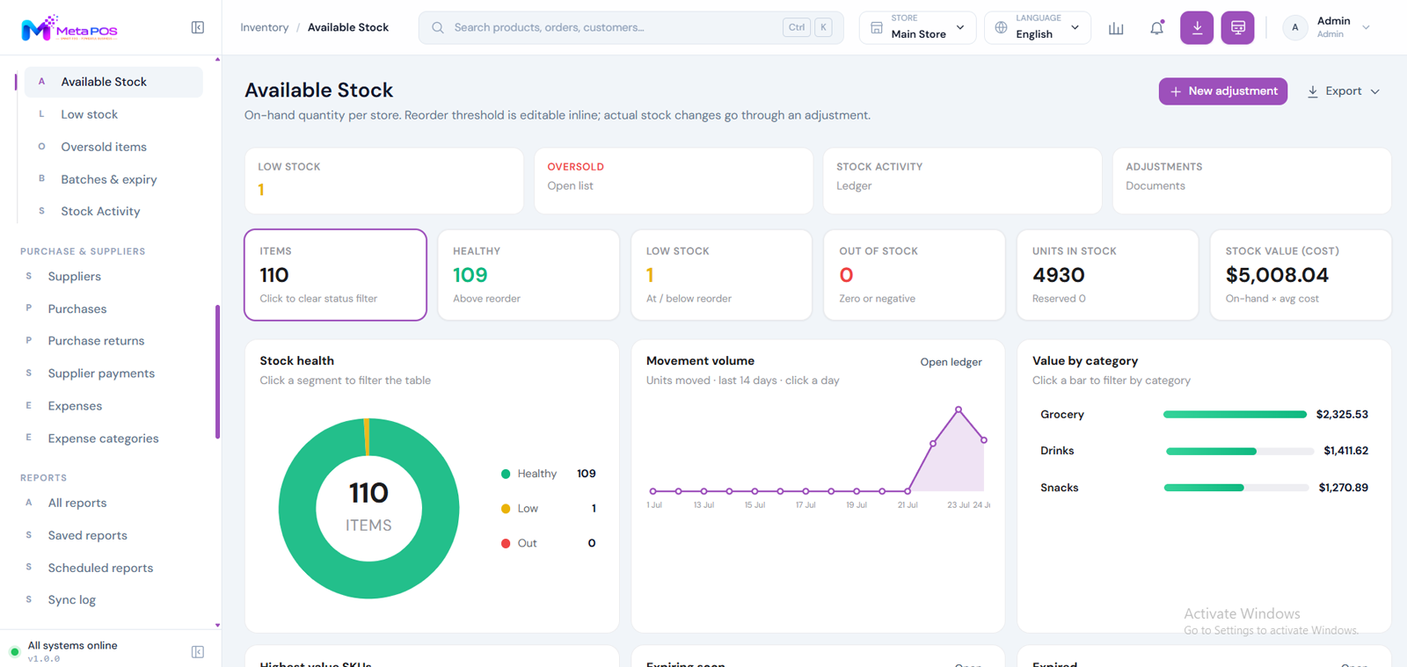Viewport: 1407px width, 667px height.
Task: Open the notifications bell
Action: click(1156, 28)
